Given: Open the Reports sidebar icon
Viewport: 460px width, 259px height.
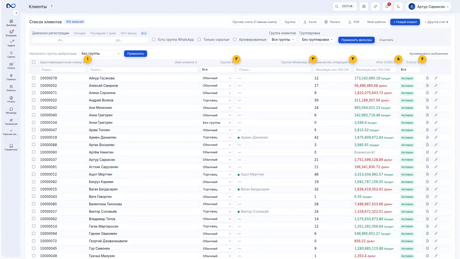Looking at the screenshot, I should point(11,99).
